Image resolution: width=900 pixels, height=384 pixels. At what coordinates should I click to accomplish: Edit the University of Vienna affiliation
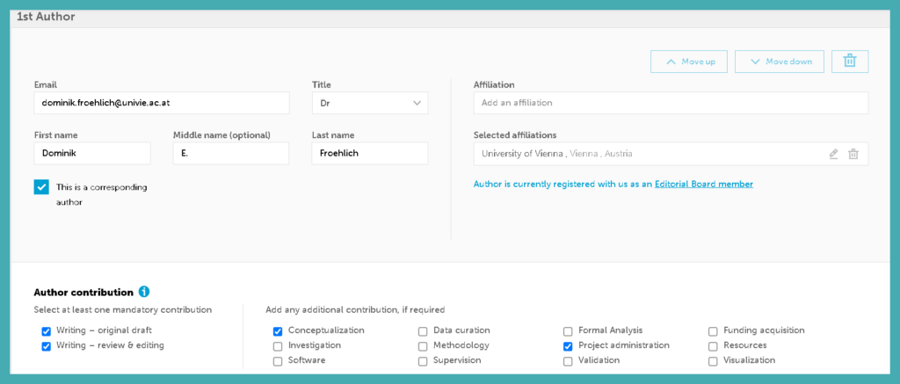click(833, 154)
